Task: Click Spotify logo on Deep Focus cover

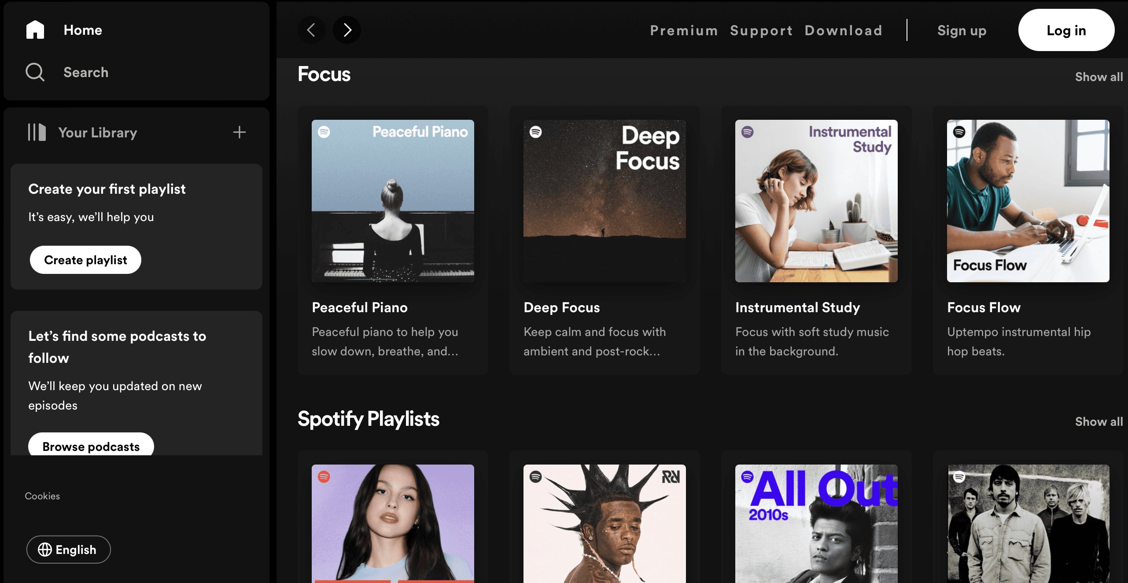Action: click(536, 132)
